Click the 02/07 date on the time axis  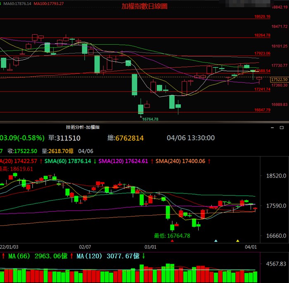click(85, 246)
